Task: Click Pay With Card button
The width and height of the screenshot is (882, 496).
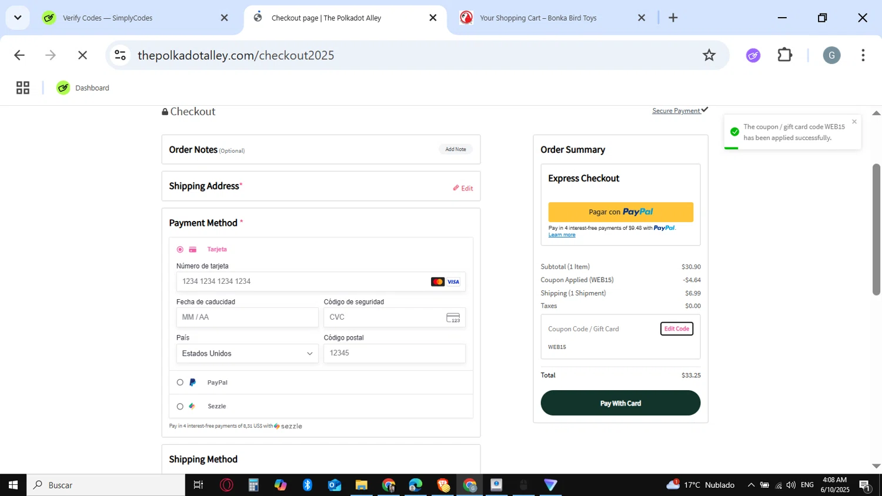Action: (620, 403)
